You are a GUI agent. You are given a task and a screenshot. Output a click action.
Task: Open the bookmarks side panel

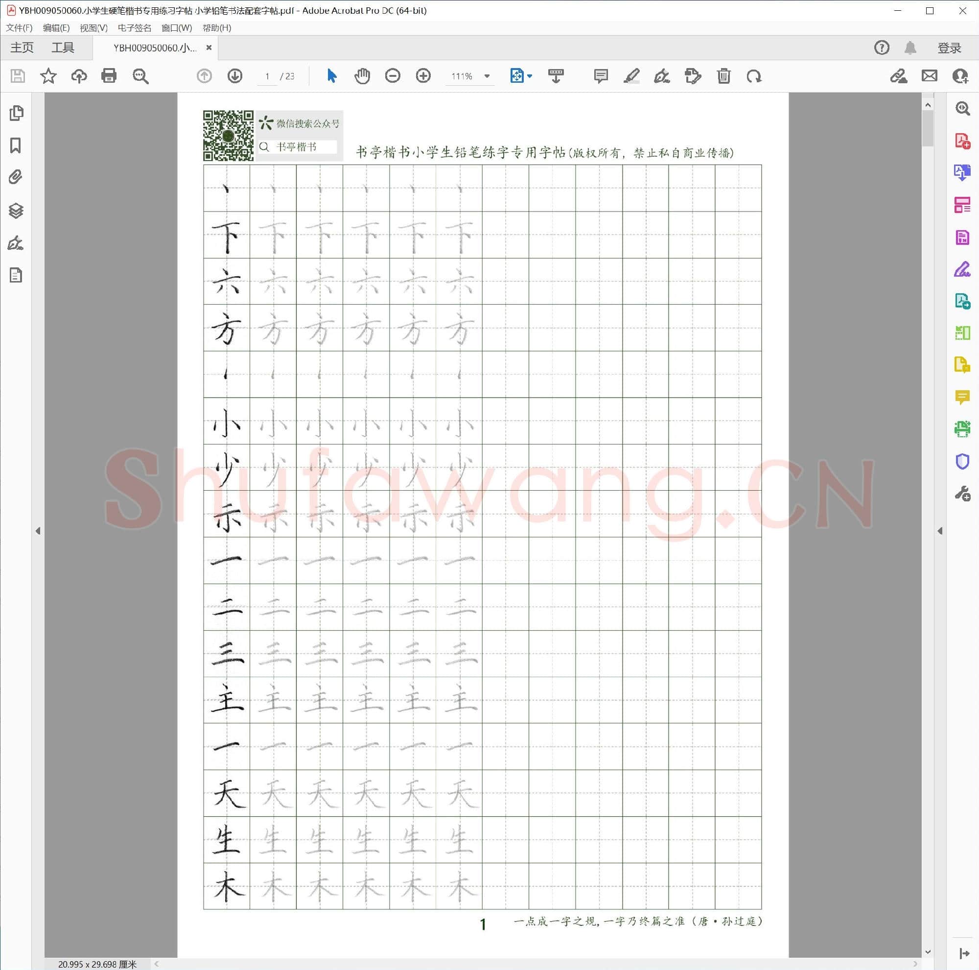pyautogui.click(x=16, y=145)
